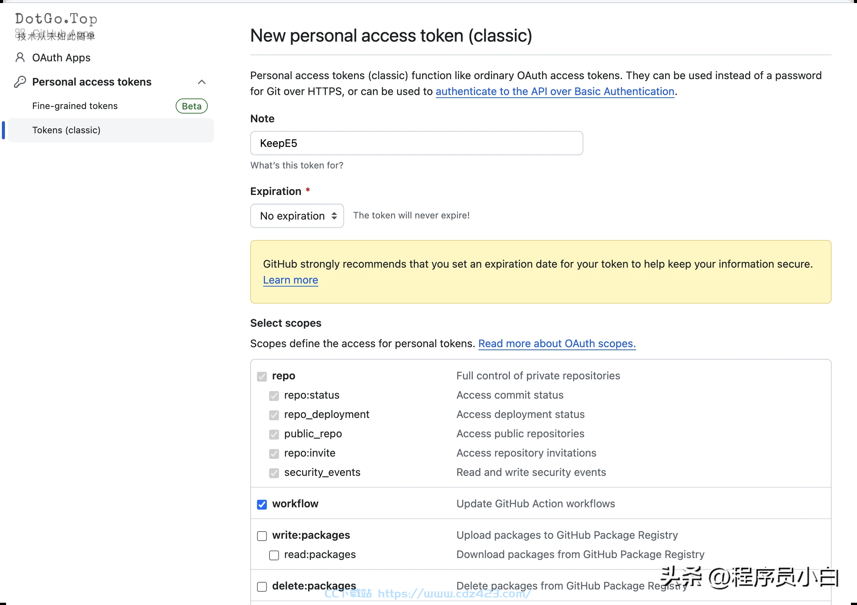
Task: Click the Note field containing KeepE5
Action: [417, 143]
